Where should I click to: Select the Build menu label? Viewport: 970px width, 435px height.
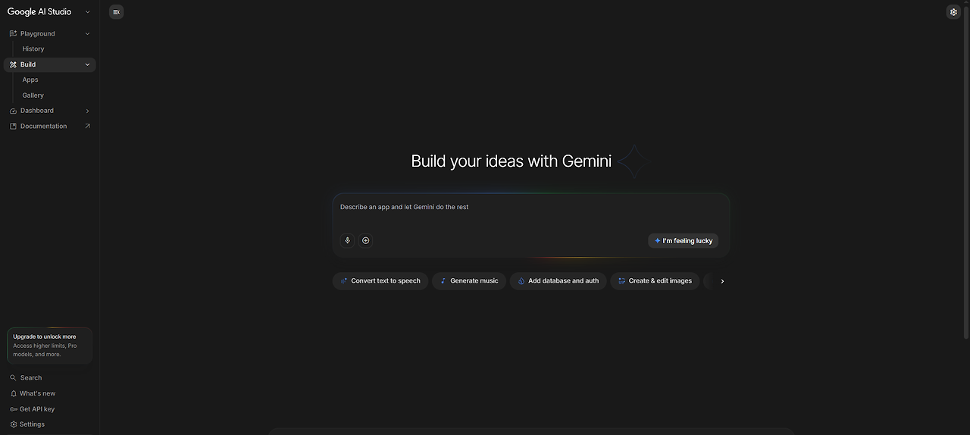tap(28, 64)
